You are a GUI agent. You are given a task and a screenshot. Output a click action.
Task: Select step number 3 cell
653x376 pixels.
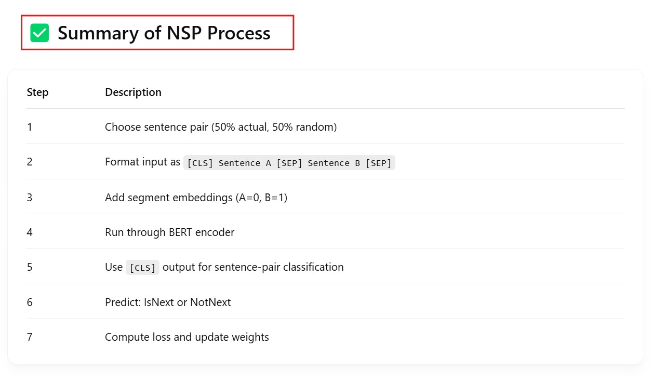30,197
